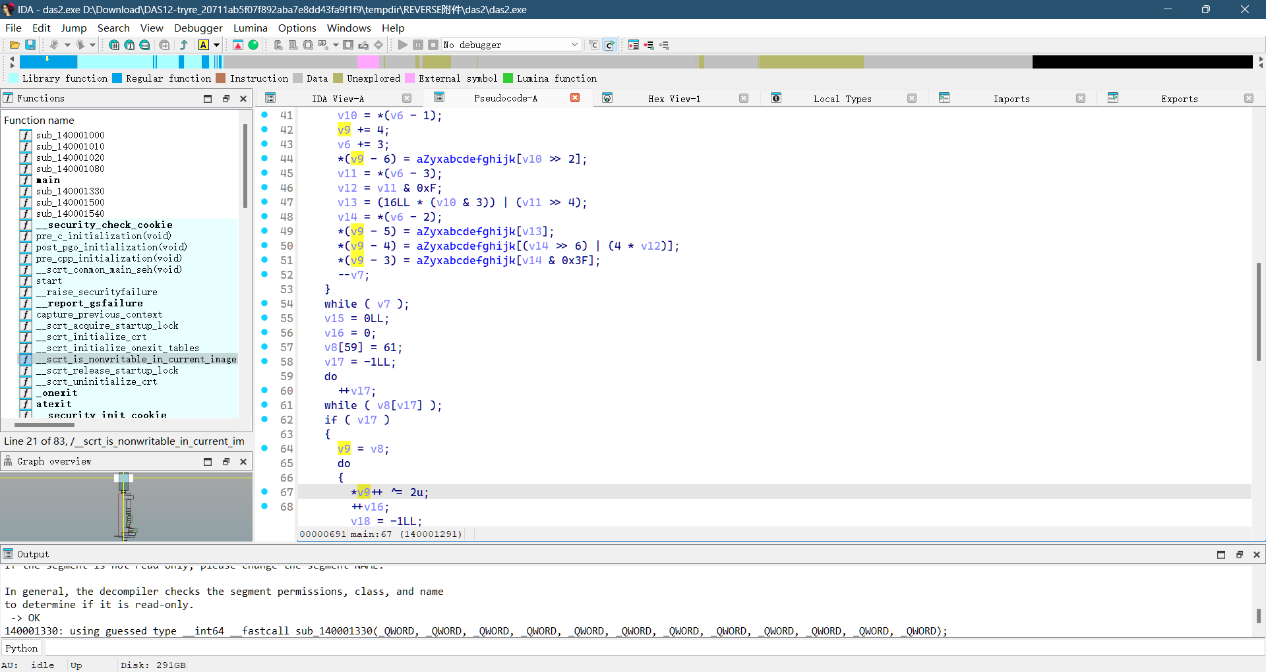
Task: Toggle breakpoint dot on line 54
Action: tap(264, 303)
